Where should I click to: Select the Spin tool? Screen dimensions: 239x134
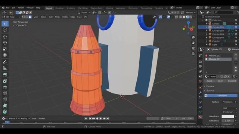pos(5,112)
